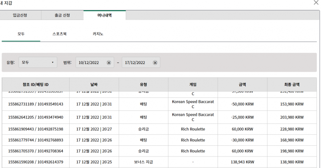Click the date 17 12월 2022 | 20:25

[94, 162]
